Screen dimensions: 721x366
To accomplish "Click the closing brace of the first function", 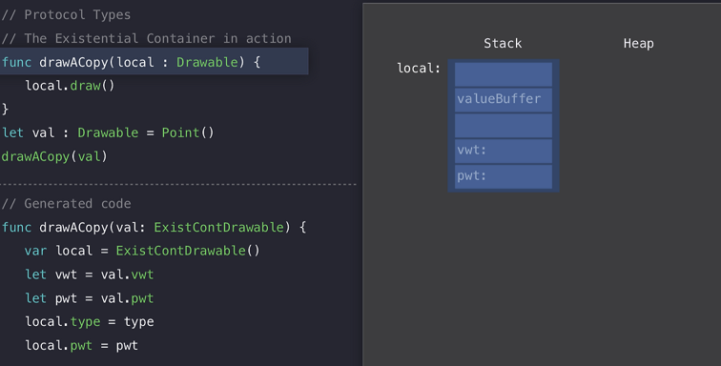I will coord(5,110).
